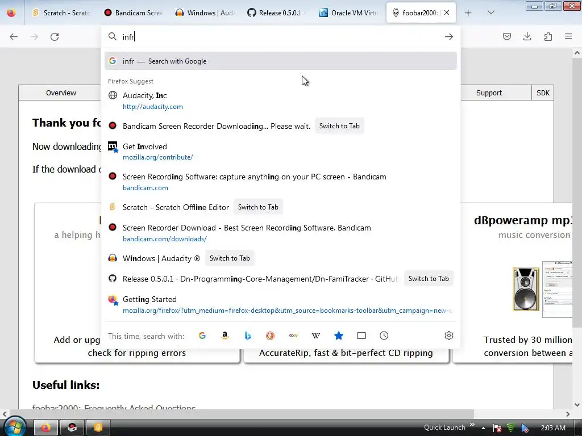Open the Extensions puzzle icon

(x=548, y=36)
